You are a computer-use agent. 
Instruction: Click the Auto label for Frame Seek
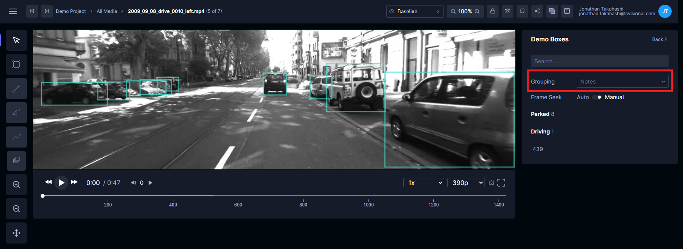(583, 97)
